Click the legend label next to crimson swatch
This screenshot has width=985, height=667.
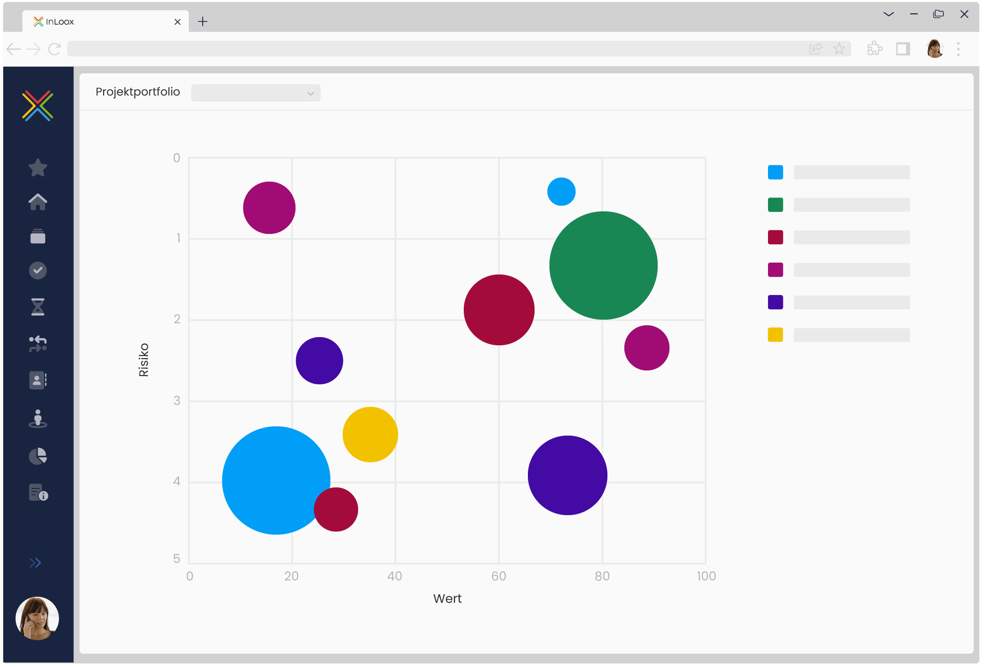pos(852,237)
